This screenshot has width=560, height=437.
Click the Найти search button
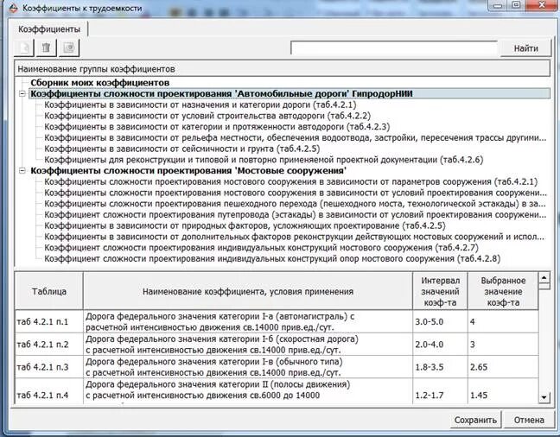tap(525, 48)
